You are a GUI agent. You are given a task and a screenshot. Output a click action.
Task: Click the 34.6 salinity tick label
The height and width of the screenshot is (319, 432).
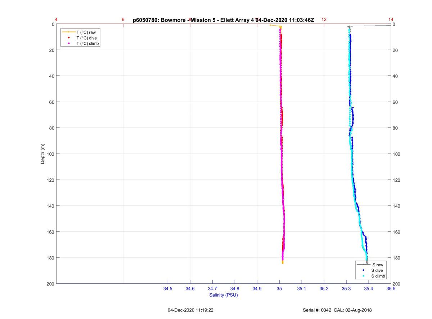point(190,289)
